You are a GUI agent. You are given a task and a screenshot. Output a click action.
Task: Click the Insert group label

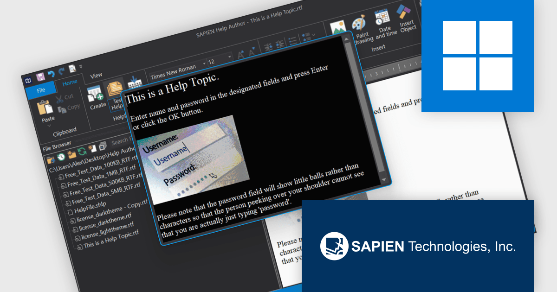pyautogui.click(x=378, y=48)
